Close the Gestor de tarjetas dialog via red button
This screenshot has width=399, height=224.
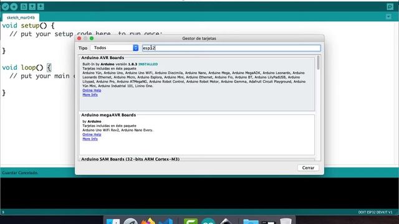(79, 39)
